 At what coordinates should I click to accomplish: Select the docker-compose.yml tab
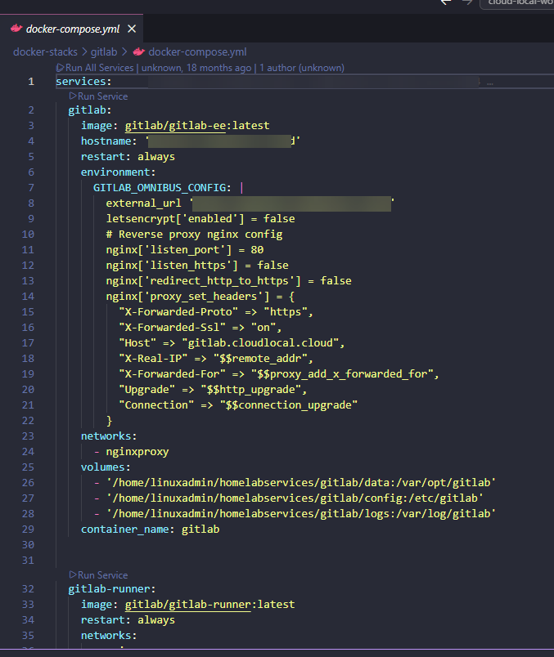(71, 29)
